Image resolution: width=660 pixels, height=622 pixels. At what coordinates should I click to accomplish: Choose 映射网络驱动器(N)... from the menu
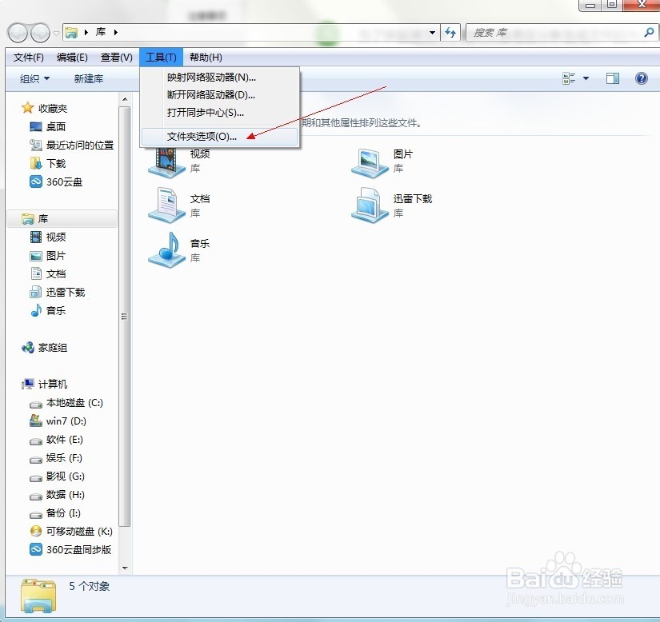coord(219,77)
